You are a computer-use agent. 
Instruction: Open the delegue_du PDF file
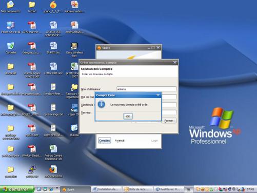tap(32, 48)
